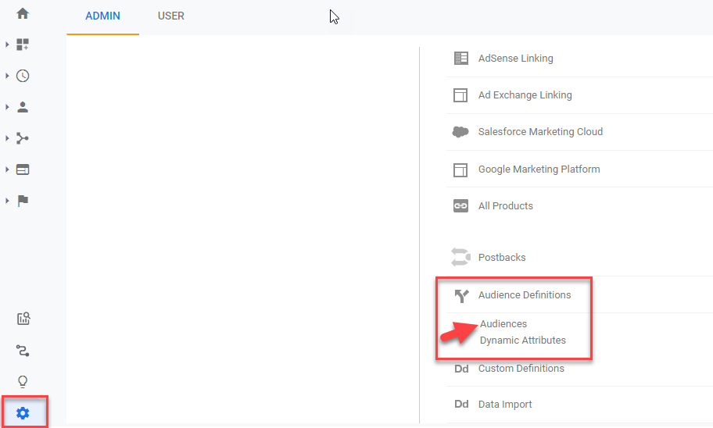Open the Behavior browser icon
Viewport: 713px width, 428px height.
coord(22,169)
